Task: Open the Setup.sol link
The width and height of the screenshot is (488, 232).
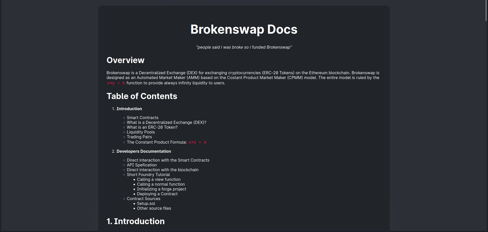Action: 146,203
